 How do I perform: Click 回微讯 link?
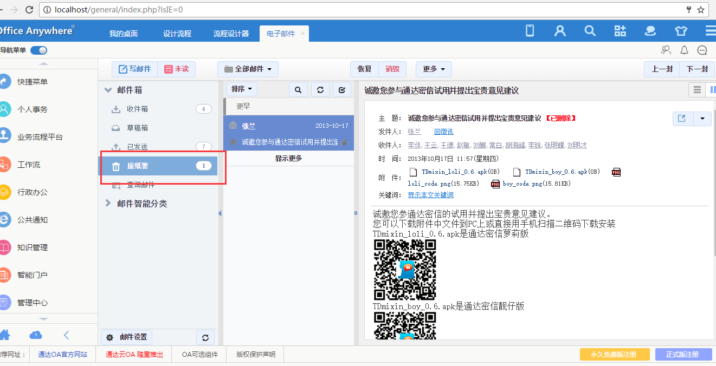coord(443,132)
